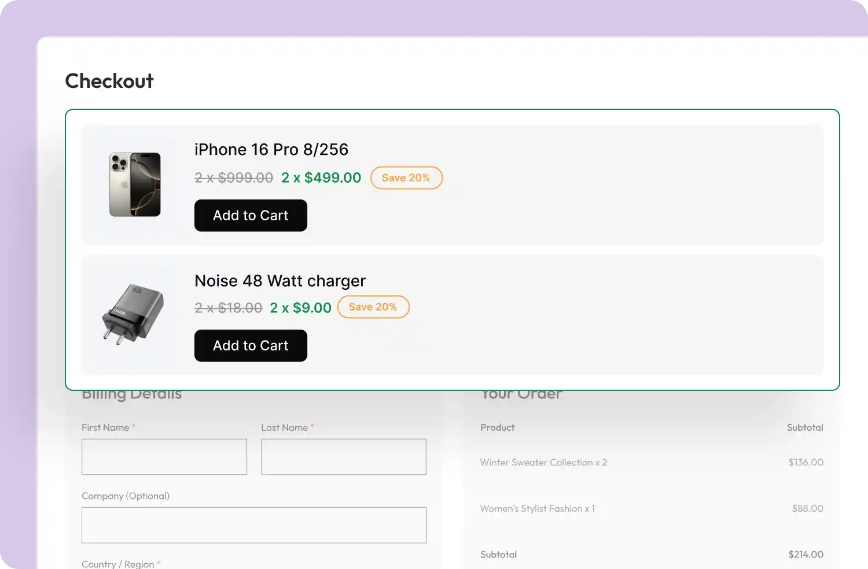Click the Save 20% badge on the iPhone offer
Viewport: 868px width, 569px height.
[406, 178]
